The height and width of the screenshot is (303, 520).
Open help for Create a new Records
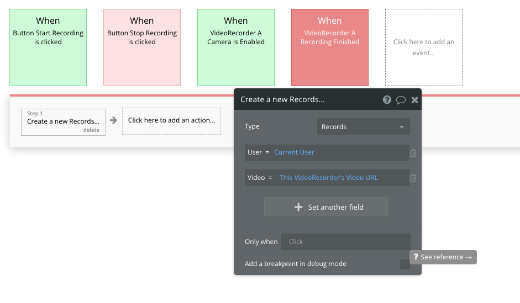click(387, 100)
